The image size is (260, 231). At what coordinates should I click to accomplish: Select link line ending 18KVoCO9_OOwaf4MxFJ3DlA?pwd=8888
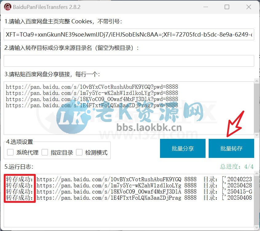(x=92, y=99)
